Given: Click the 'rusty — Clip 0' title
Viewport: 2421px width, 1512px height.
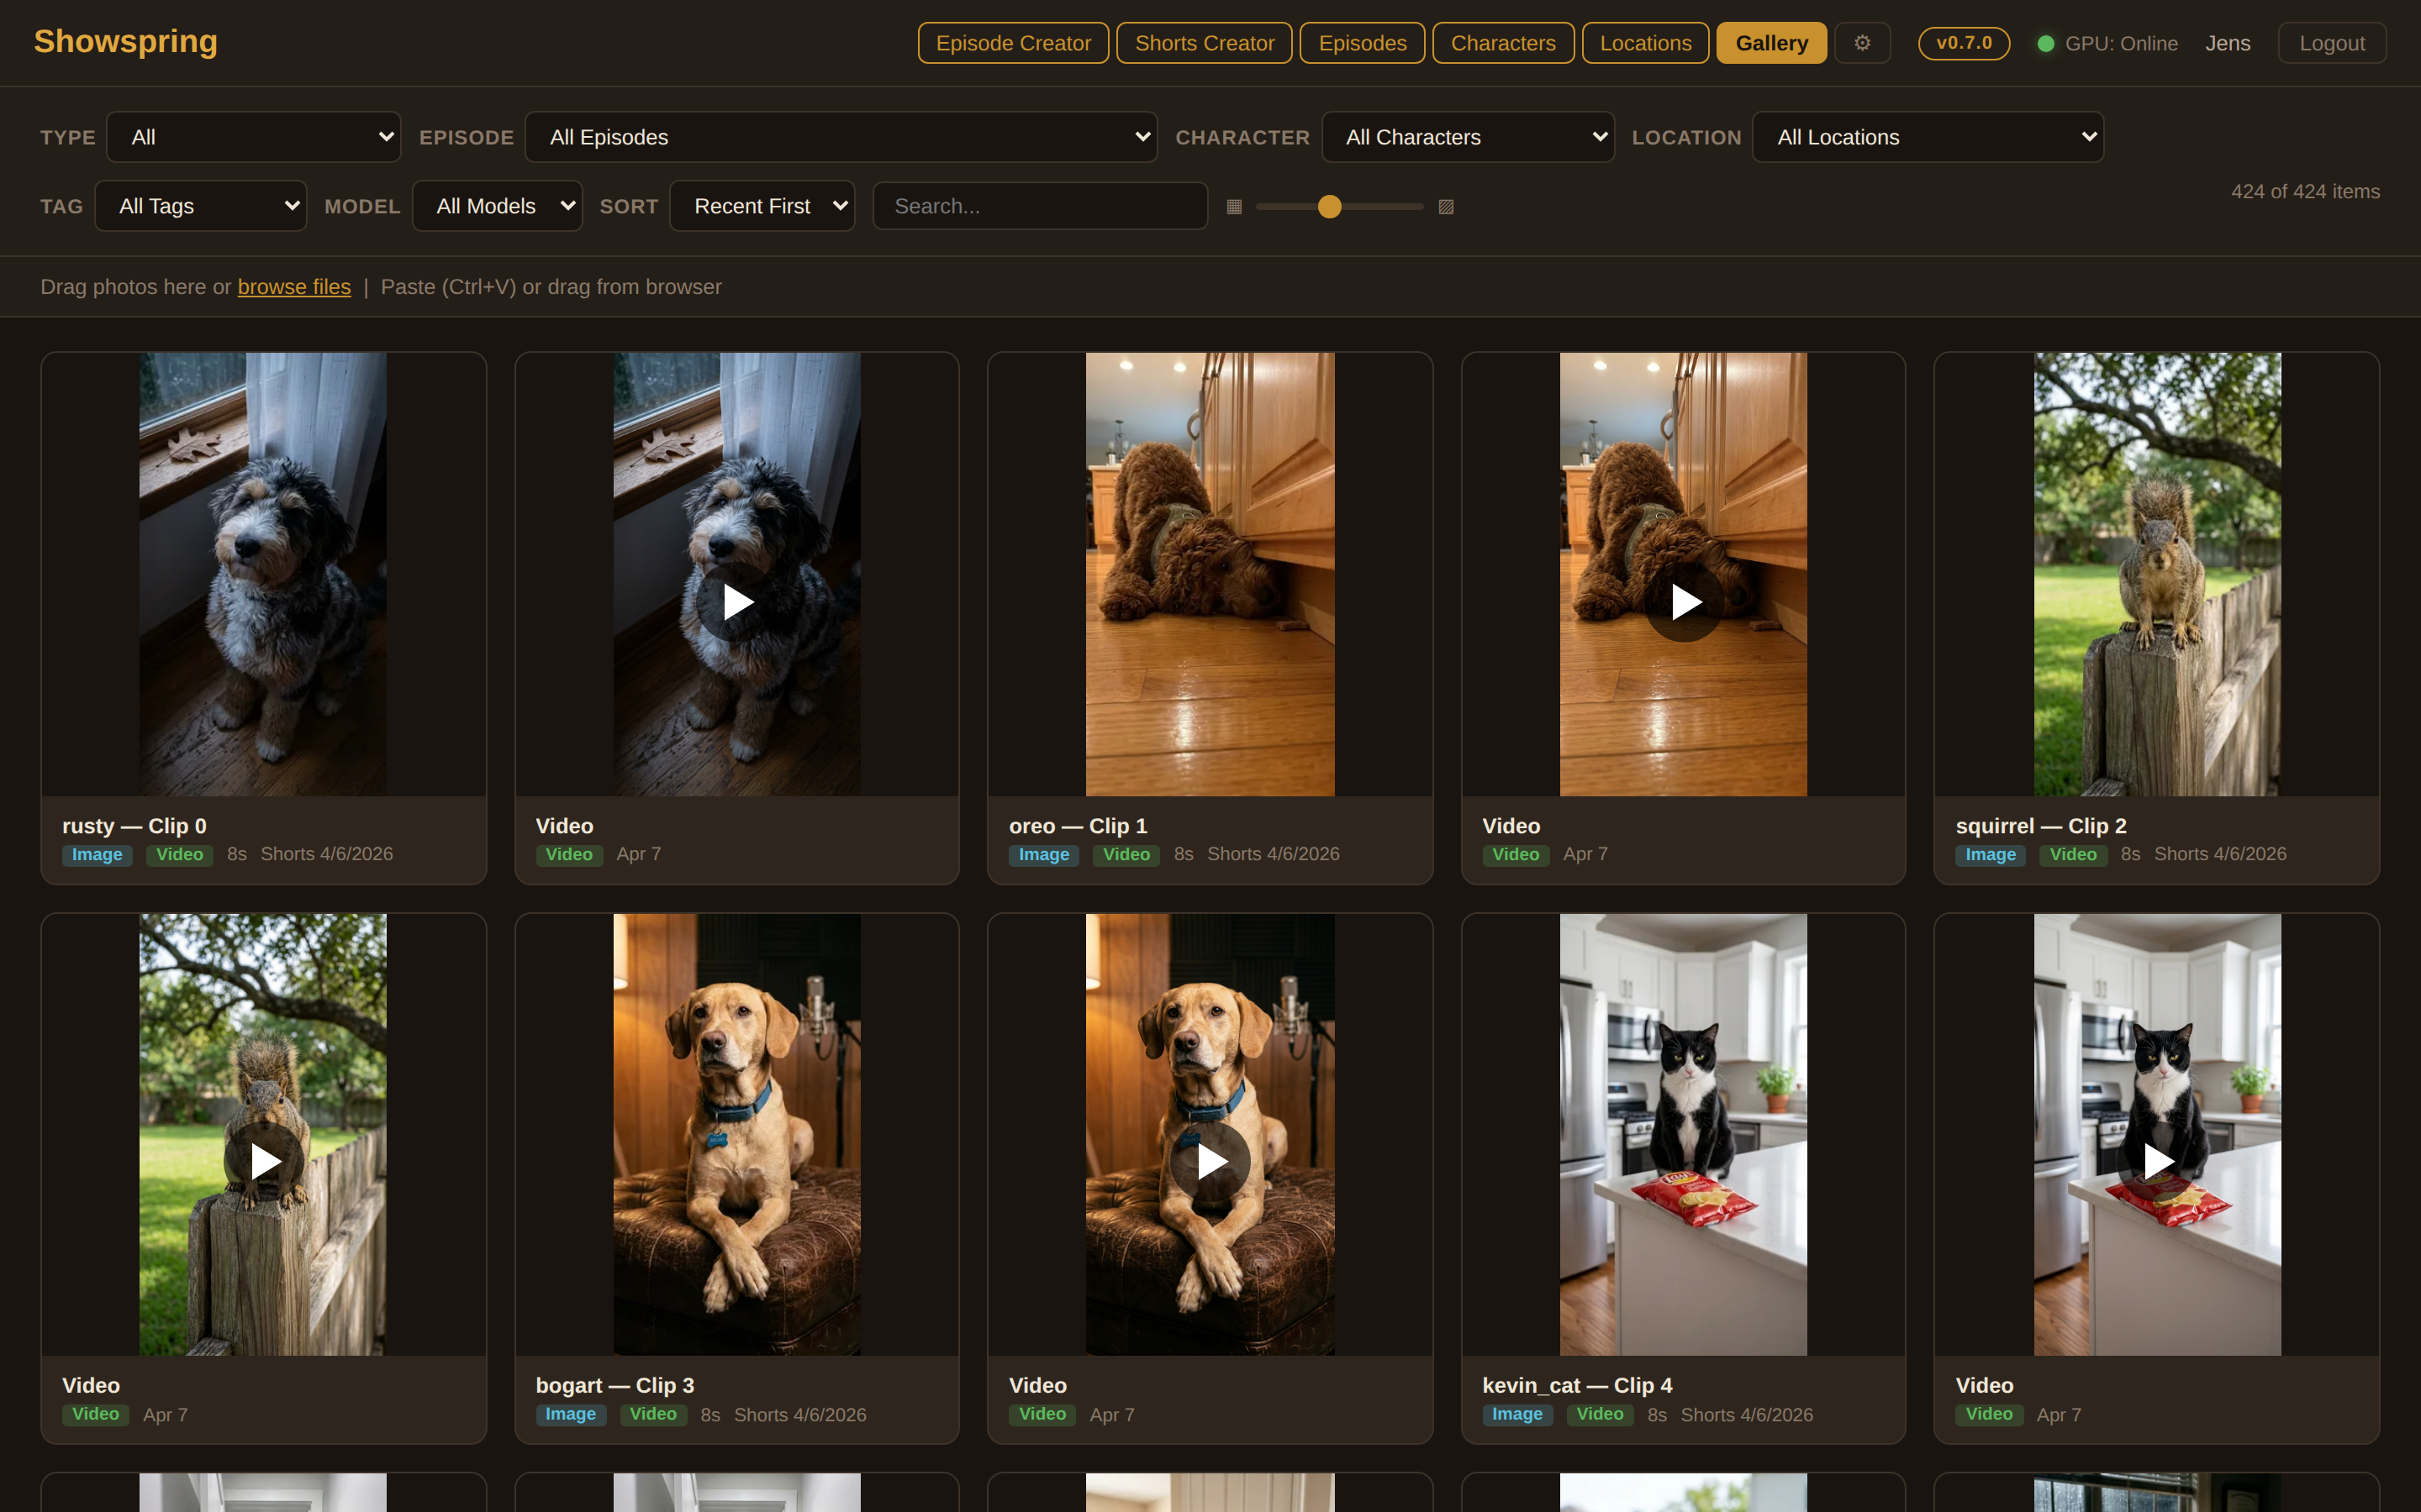Looking at the screenshot, I should 134,826.
